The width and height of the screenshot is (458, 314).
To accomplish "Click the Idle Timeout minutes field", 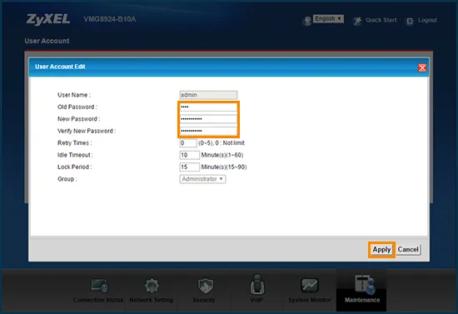I will (x=190, y=155).
